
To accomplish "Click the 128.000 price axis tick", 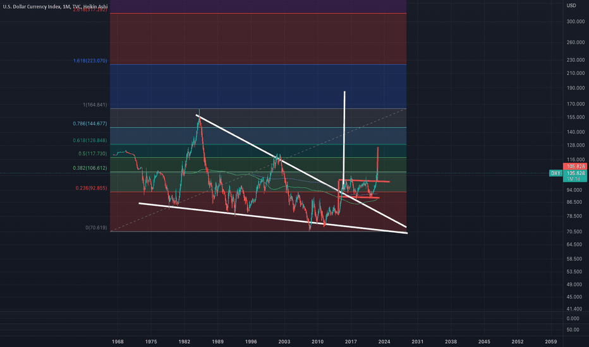I will [576, 145].
